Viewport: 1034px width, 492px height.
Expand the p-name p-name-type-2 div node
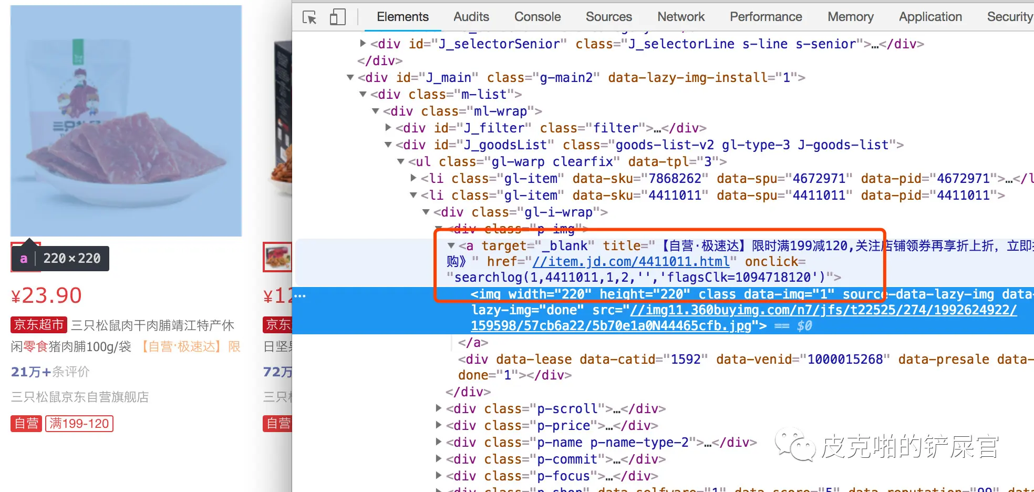coord(439,442)
